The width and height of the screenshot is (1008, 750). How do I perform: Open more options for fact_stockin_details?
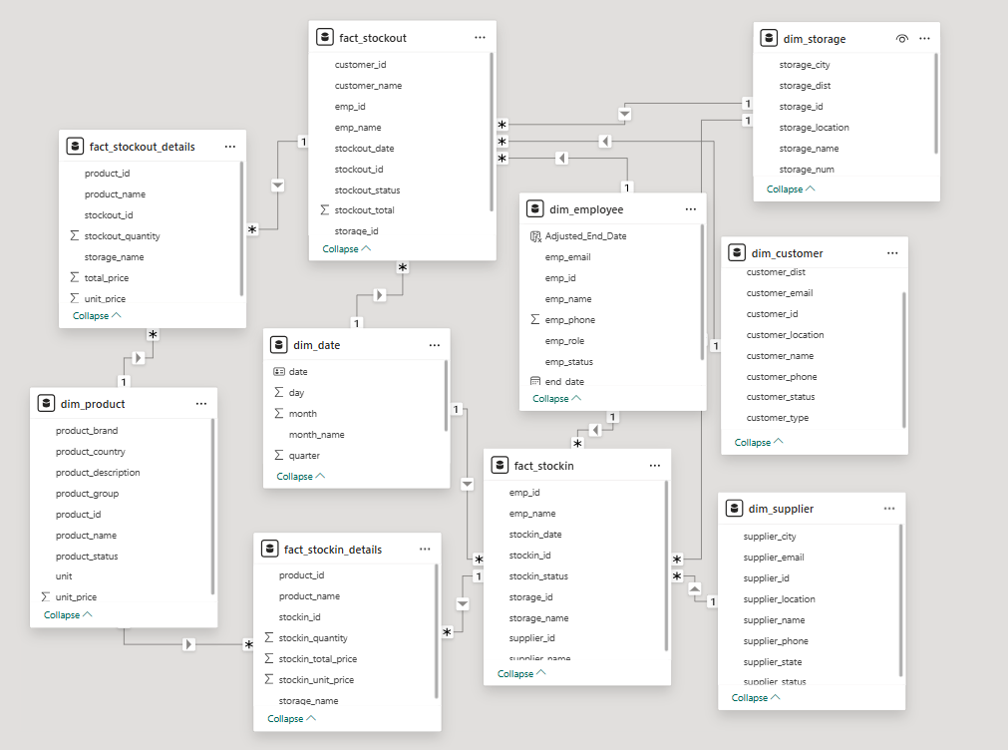[425, 550]
